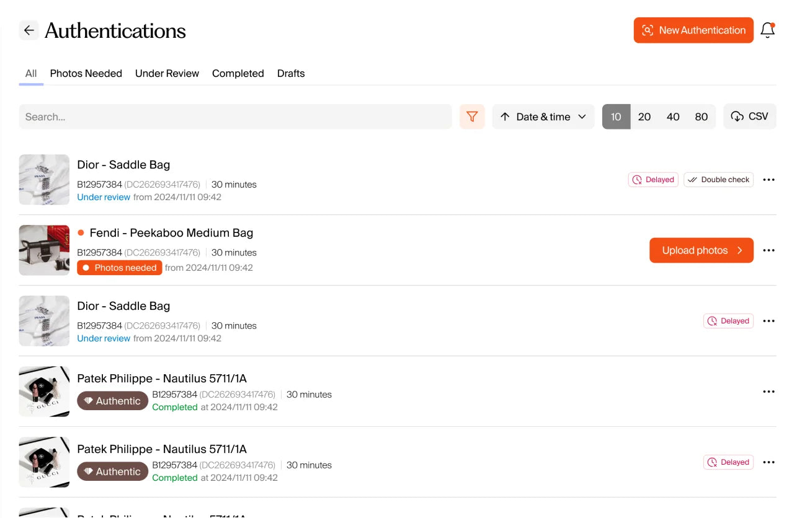Upload photos for the Fendi Peekaboo bag

(x=701, y=250)
